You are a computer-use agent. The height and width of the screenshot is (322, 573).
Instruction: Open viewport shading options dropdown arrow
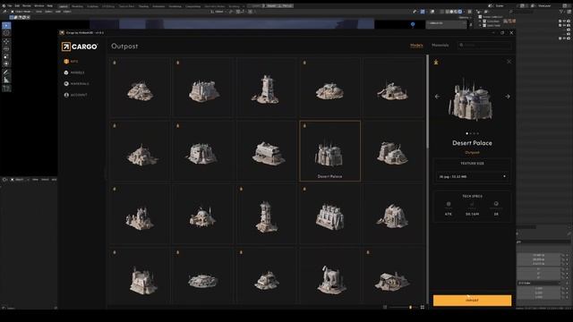465,12
